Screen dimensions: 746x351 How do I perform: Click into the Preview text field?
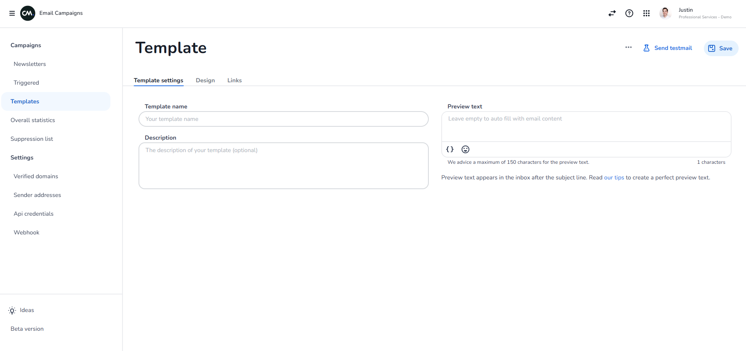[x=586, y=127]
